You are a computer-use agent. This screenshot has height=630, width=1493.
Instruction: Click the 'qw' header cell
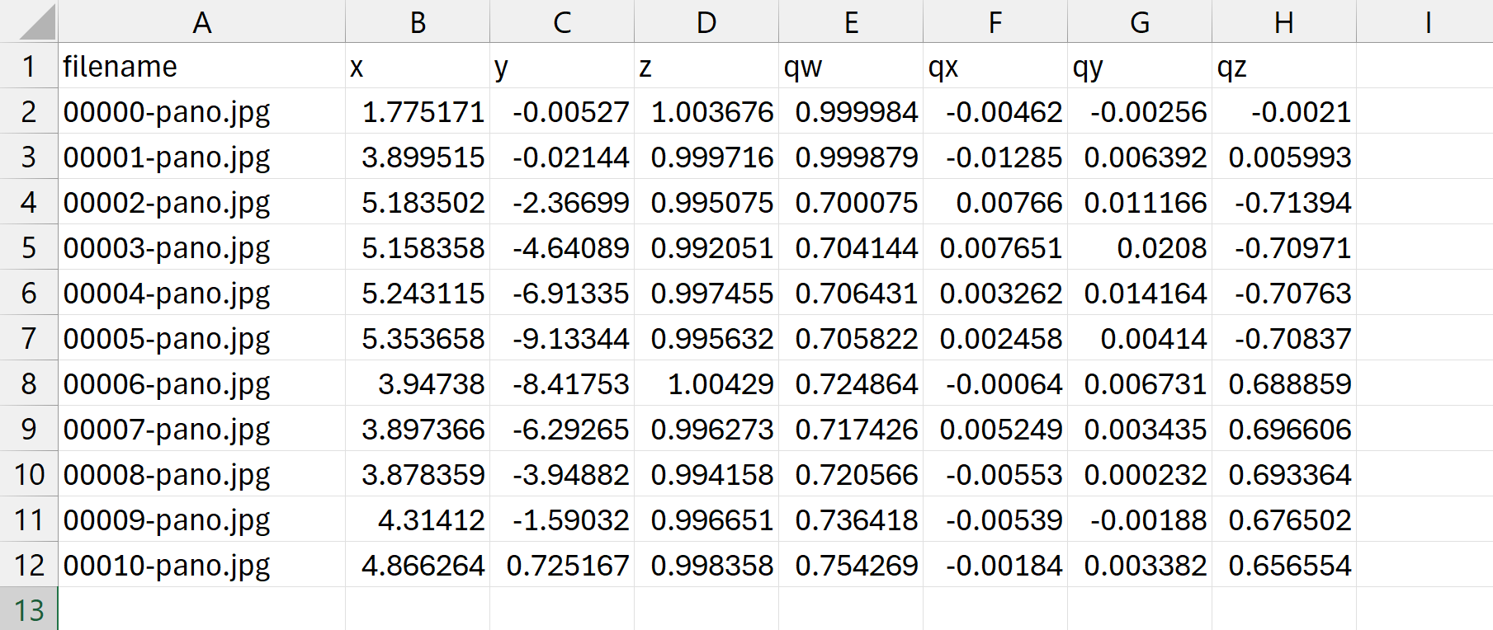851,65
